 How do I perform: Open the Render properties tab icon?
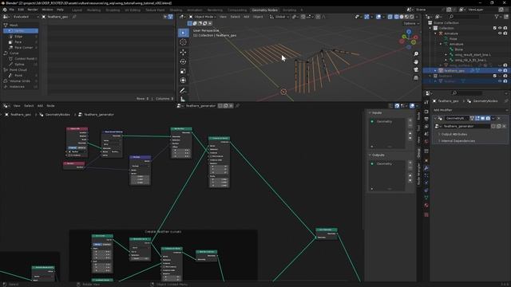click(x=426, y=112)
